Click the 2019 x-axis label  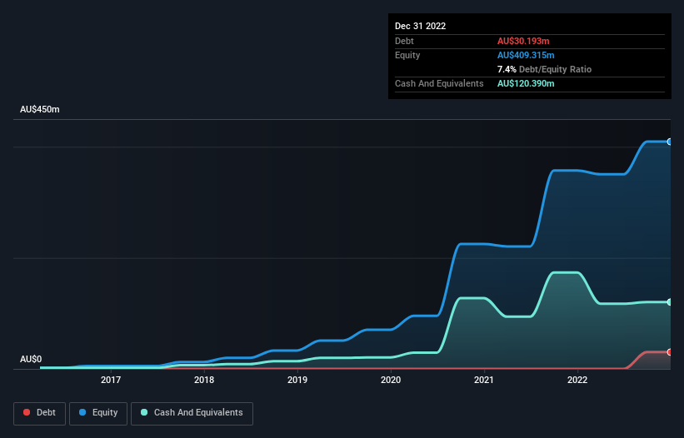tap(297, 380)
